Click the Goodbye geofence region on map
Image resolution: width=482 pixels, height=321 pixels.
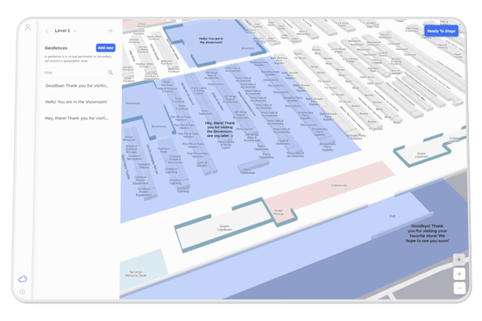(428, 233)
